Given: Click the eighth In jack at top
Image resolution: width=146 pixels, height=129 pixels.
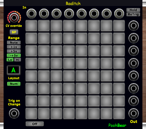Looking at the screenshot, I should coord(119,14).
